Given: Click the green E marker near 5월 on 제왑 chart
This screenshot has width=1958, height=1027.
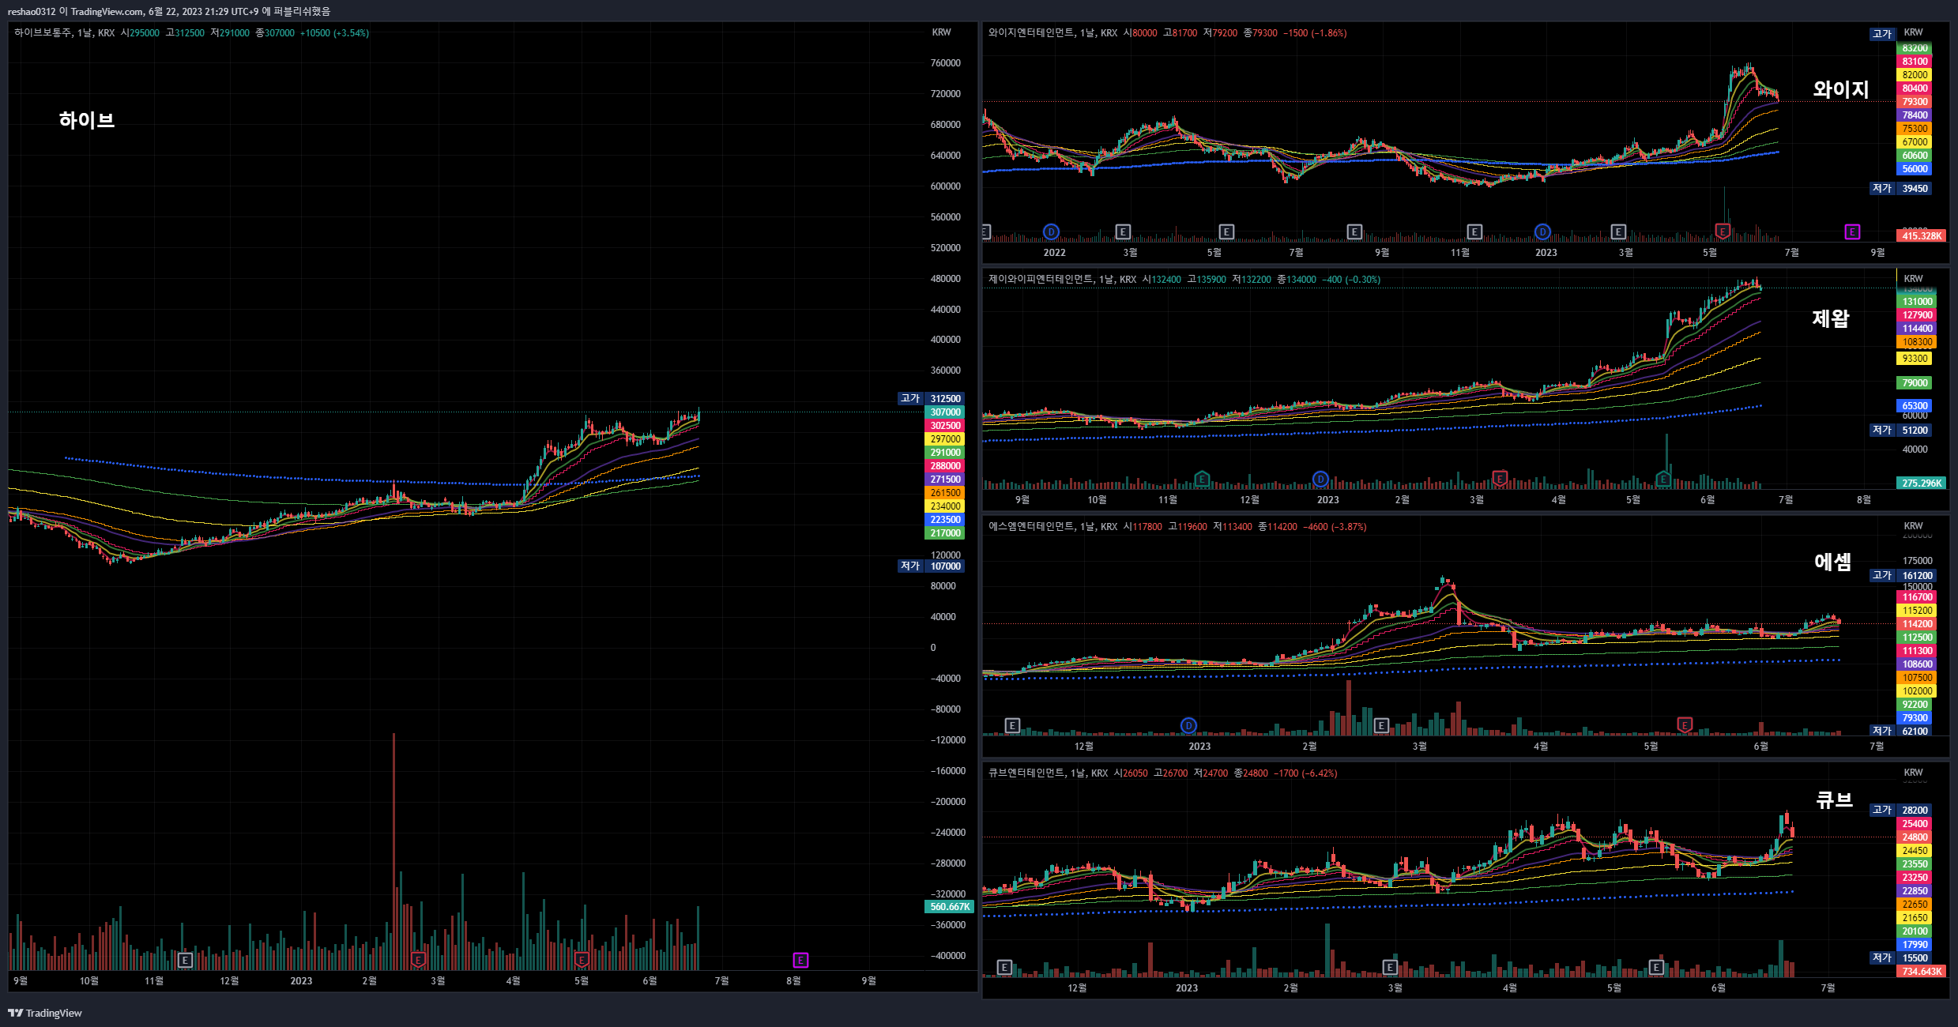Looking at the screenshot, I should (1663, 479).
